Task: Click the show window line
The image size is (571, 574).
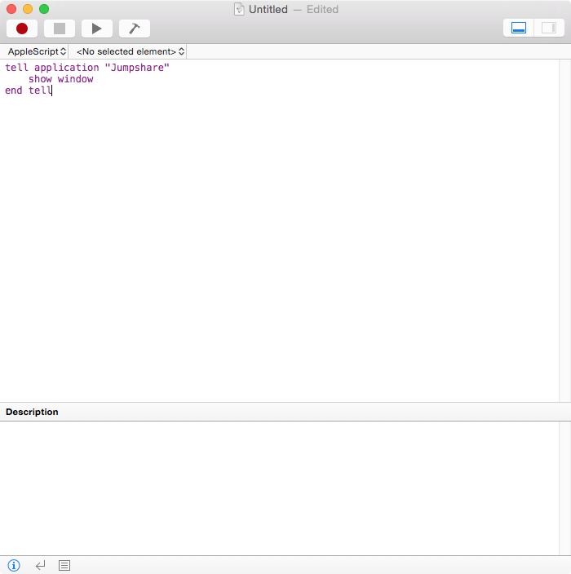Action: (x=61, y=79)
